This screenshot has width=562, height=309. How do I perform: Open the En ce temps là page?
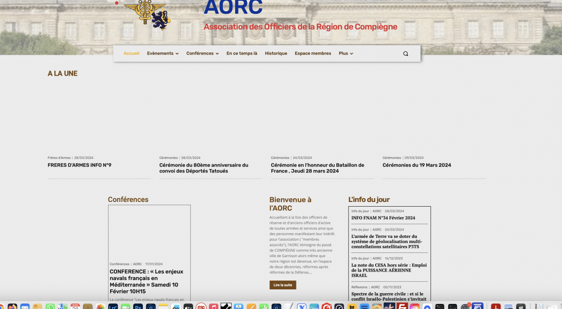click(242, 53)
